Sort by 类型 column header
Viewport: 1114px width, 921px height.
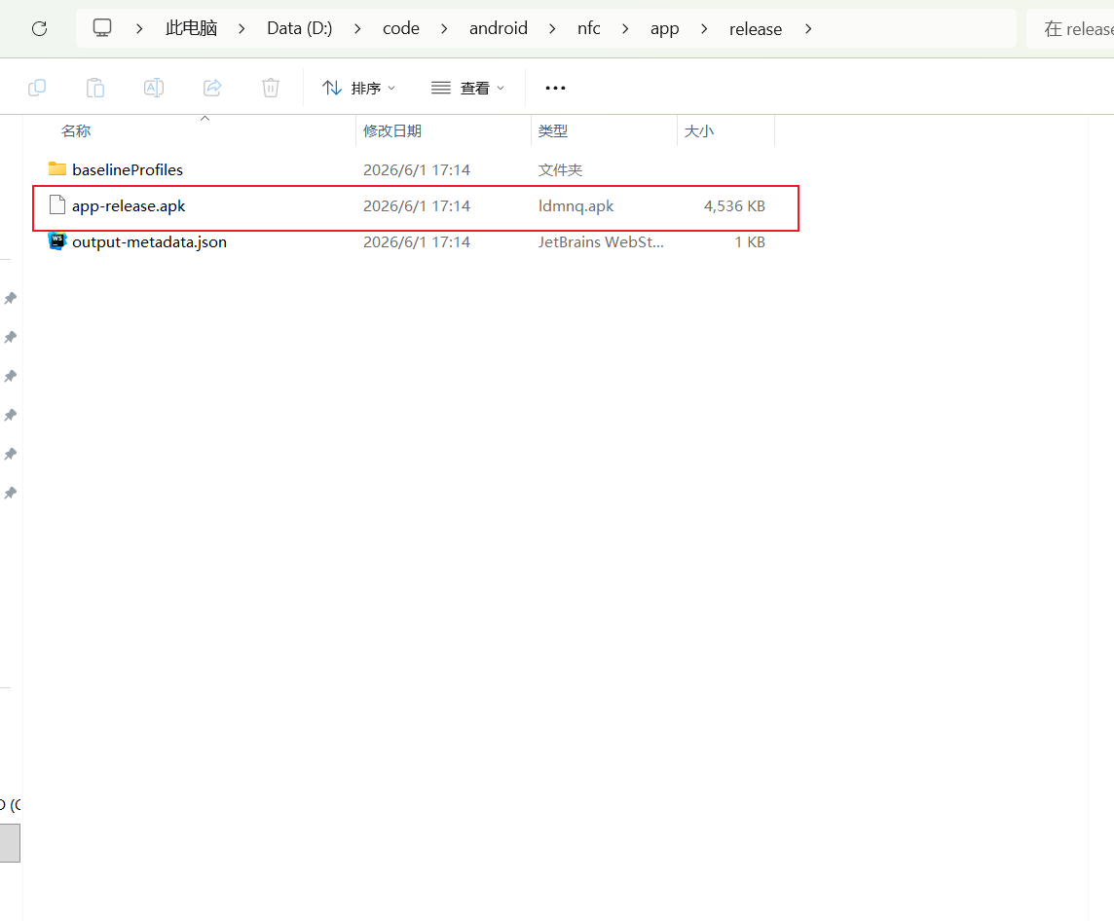coord(553,130)
